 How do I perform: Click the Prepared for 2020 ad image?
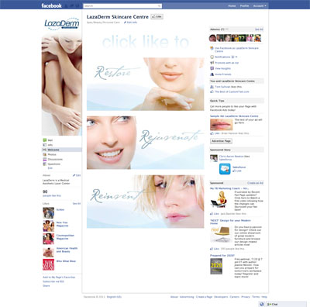pos(216,266)
